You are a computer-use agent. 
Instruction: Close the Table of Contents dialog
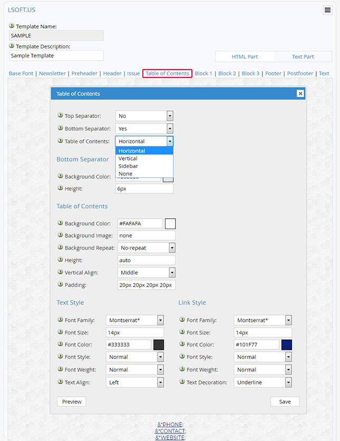(x=300, y=94)
